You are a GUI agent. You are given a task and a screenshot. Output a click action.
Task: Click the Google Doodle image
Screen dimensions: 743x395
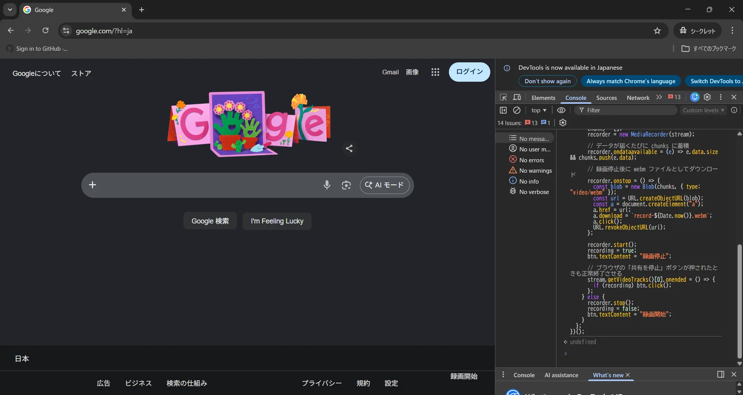(x=249, y=124)
